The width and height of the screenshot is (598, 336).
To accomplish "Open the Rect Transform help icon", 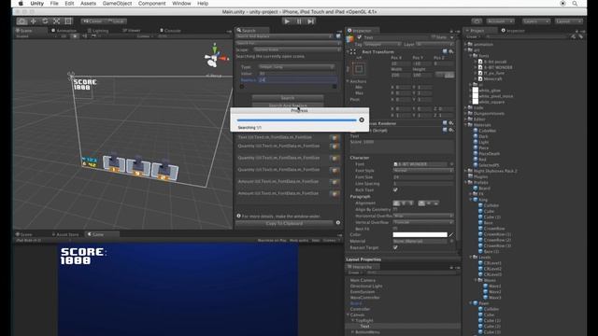I will pyautogui.click(x=445, y=51).
